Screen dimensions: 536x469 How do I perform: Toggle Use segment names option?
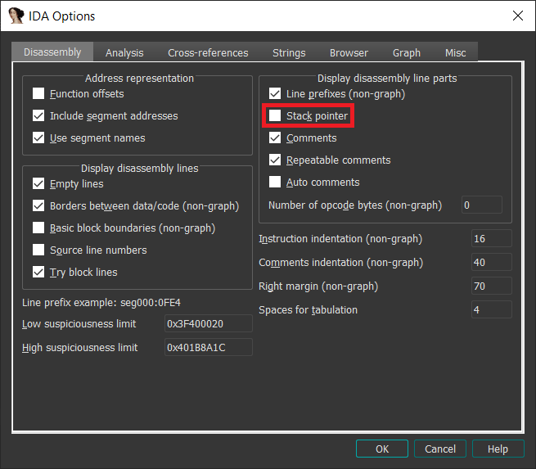coord(38,138)
